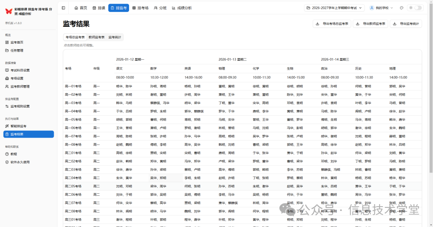433x227 pixels.
Task: Collapse the sidebar with the panel icon
Action: (x=63, y=8)
